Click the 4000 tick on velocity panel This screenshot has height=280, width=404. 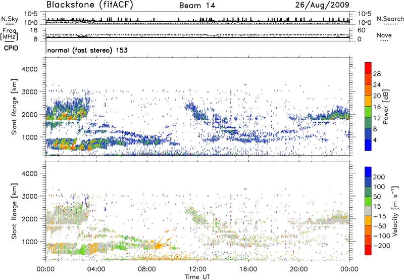(x=30, y=173)
